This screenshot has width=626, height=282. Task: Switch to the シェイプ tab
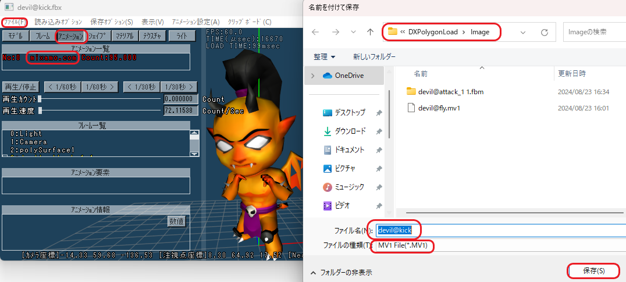coord(98,36)
